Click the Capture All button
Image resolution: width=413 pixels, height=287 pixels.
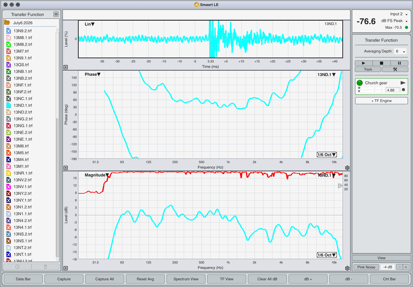[104, 279]
